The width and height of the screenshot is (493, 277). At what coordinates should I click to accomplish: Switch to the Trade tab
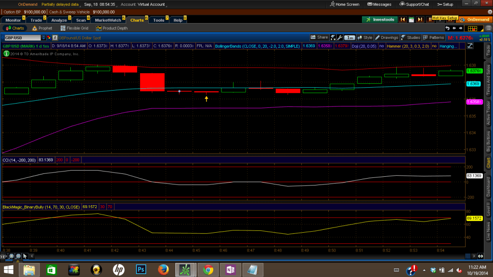37,20
